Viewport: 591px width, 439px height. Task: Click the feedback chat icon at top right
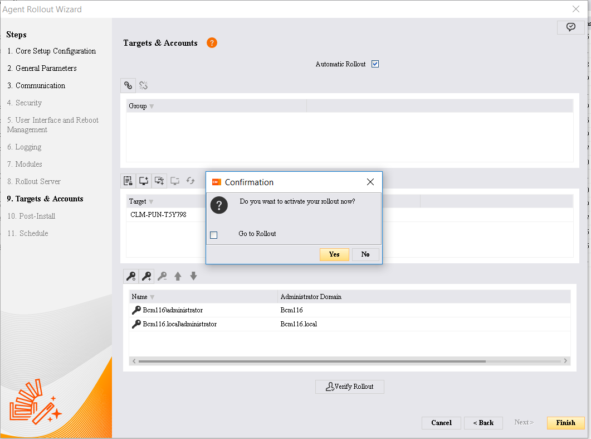[x=570, y=27]
